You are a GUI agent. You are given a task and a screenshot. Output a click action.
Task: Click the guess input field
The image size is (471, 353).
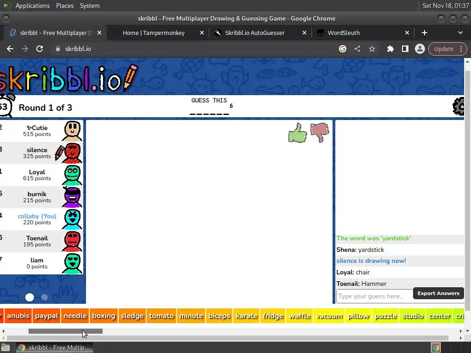(x=374, y=296)
